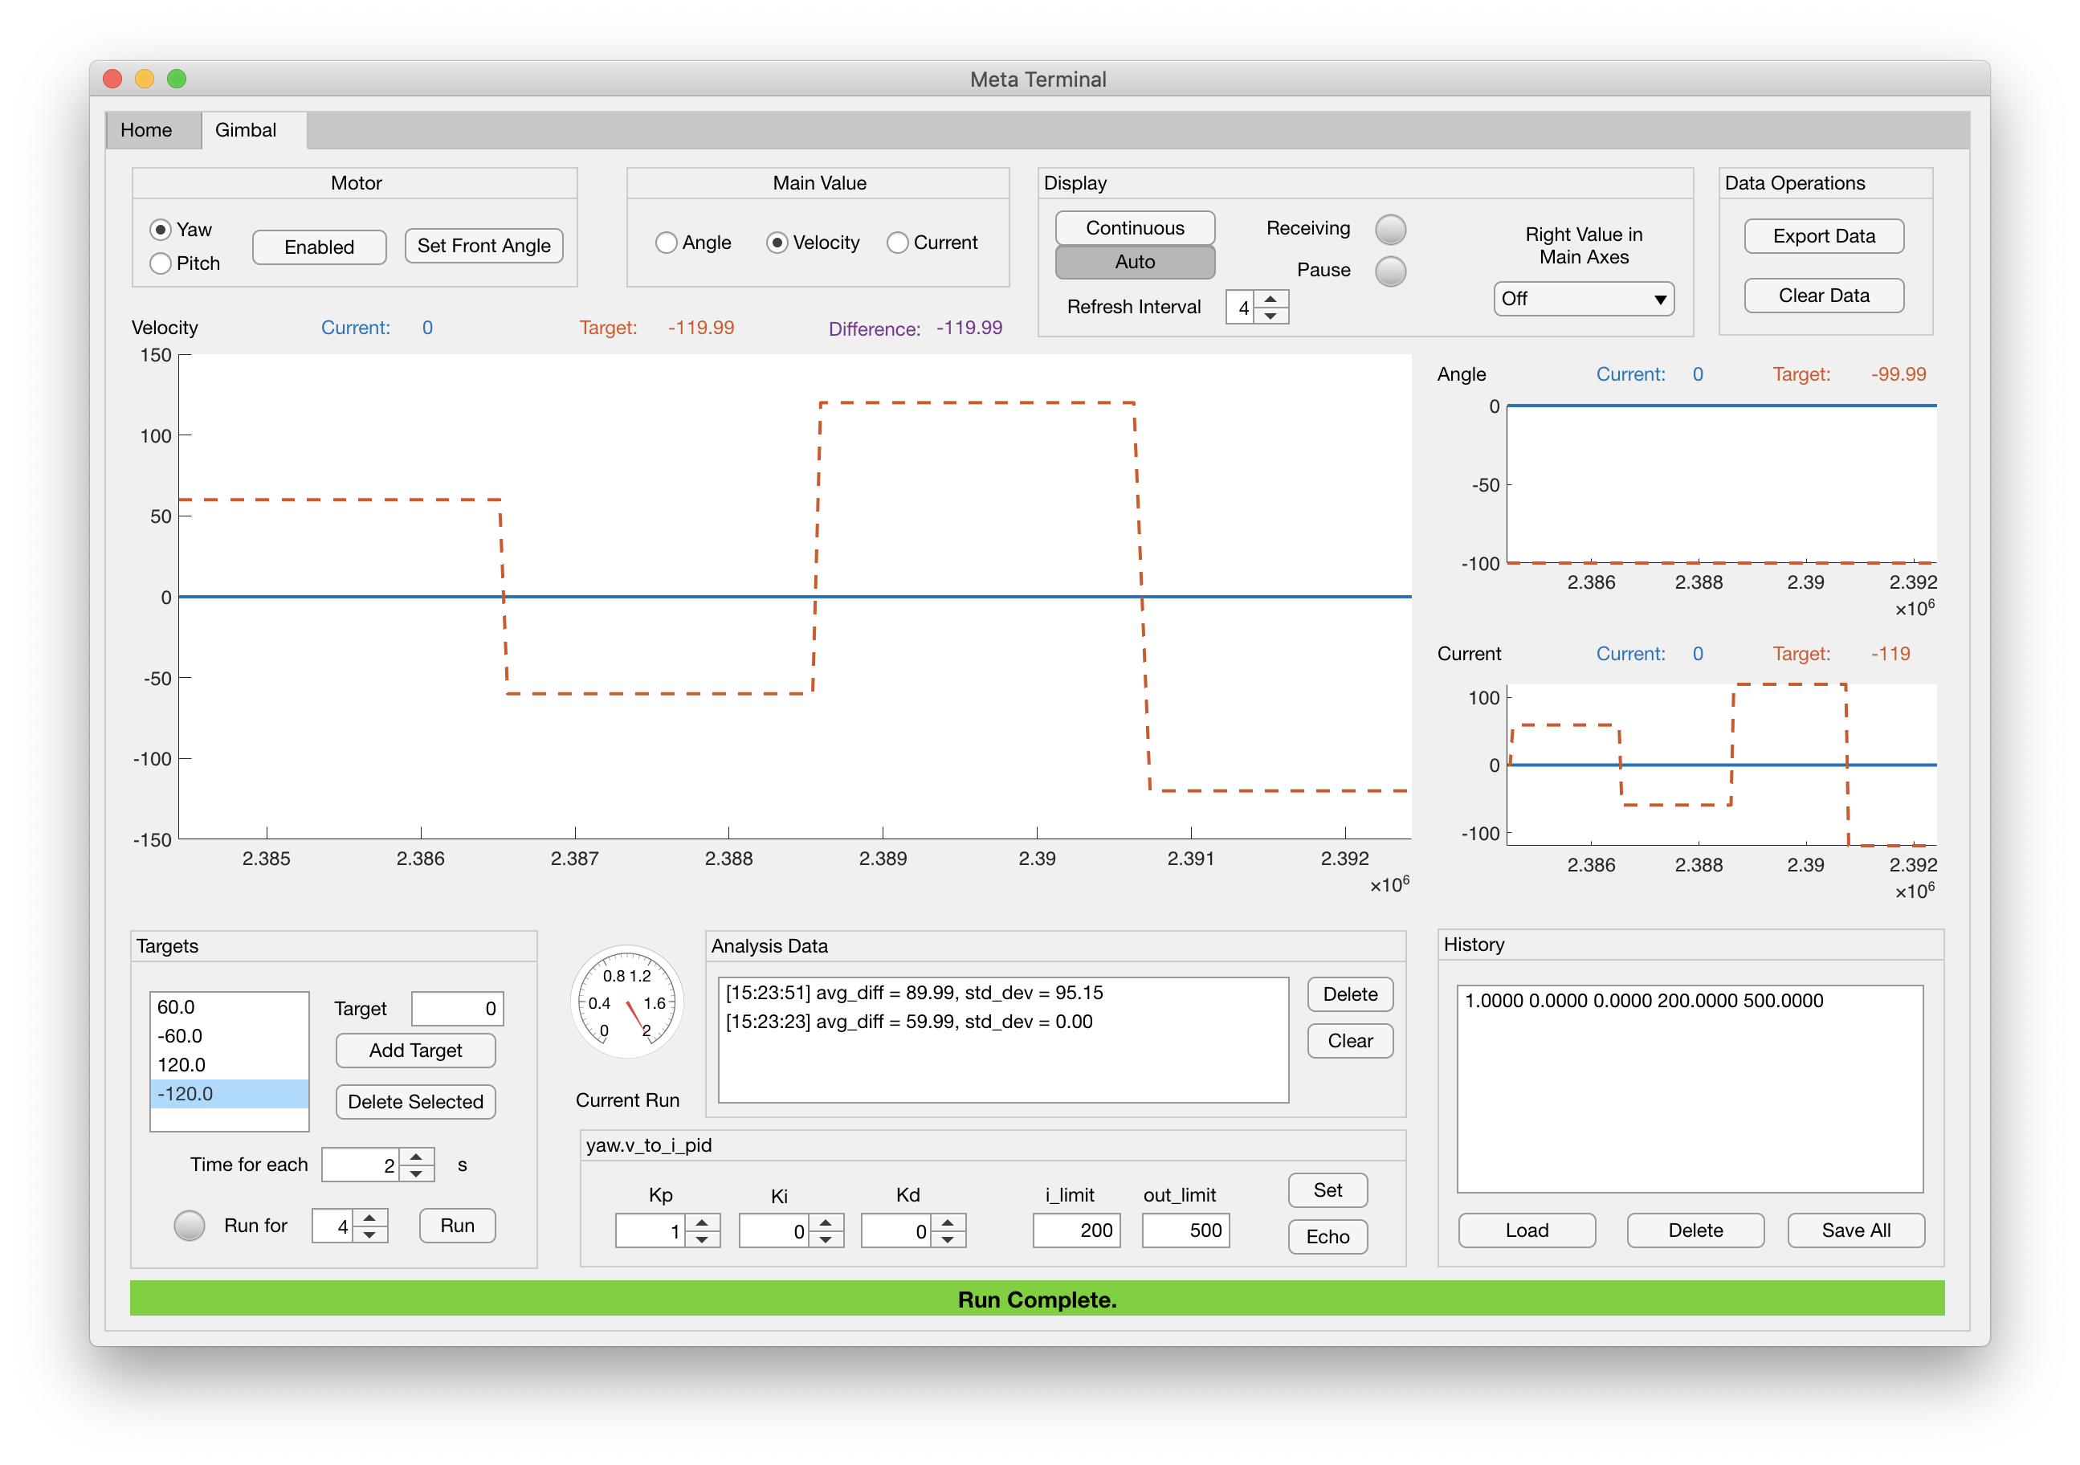Click the out_limit input field
Screen dimensions: 2080x1465
1186,1230
